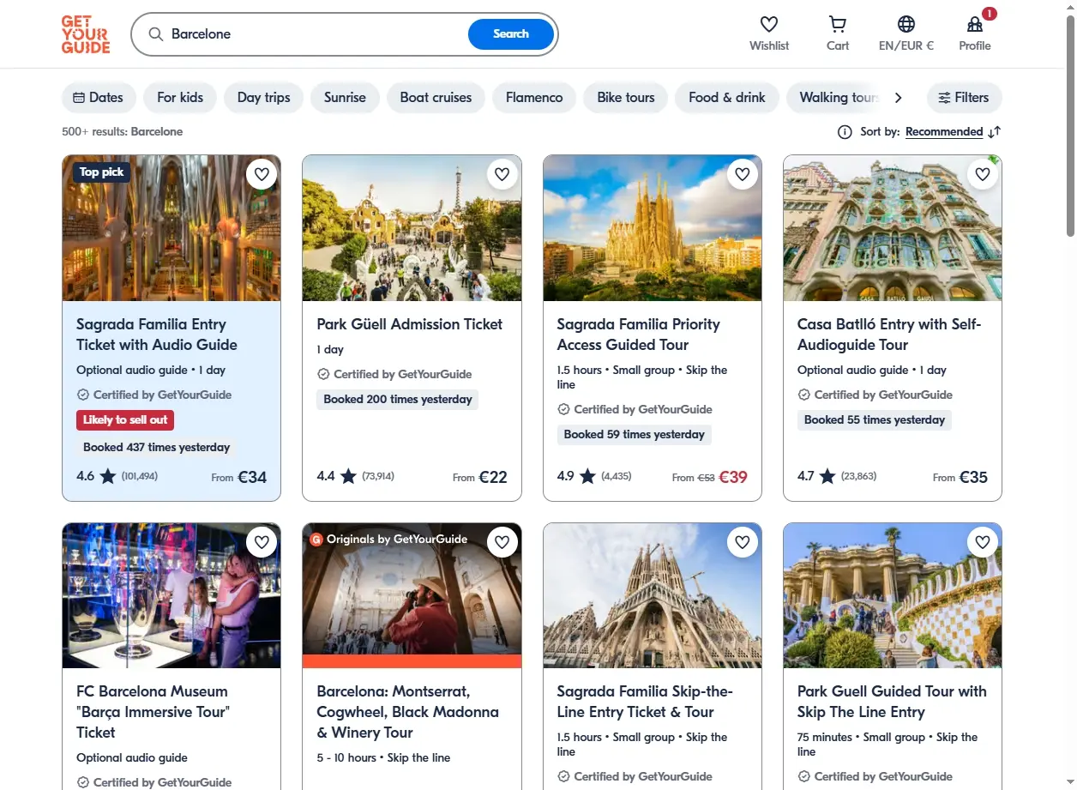The height and width of the screenshot is (790, 1077).
Task: Open the shopping Cart icon
Action: click(838, 24)
